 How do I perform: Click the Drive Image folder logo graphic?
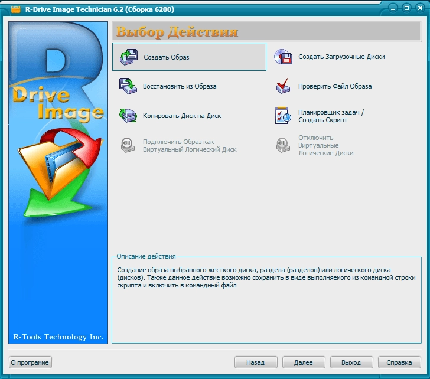(x=60, y=172)
